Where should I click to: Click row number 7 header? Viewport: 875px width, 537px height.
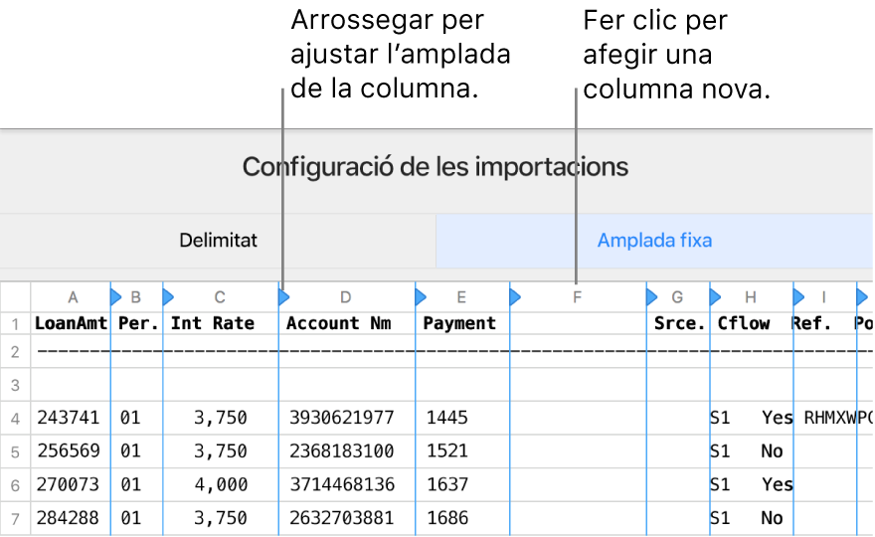tap(15, 518)
